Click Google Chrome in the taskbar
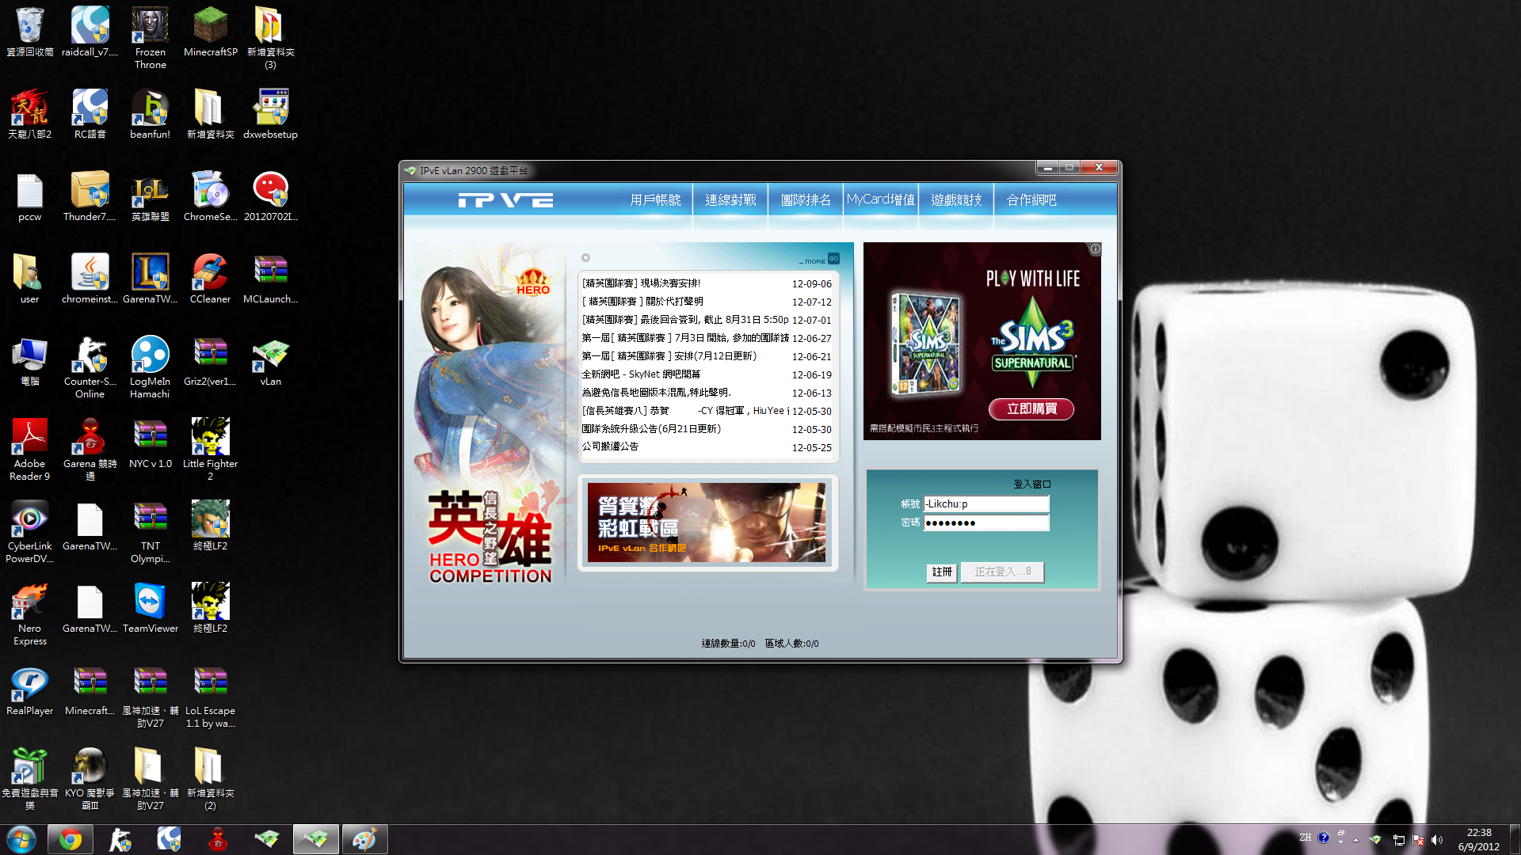The width and height of the screenshot is (1521, 855). pyautogui.click(x=70, y=839)
